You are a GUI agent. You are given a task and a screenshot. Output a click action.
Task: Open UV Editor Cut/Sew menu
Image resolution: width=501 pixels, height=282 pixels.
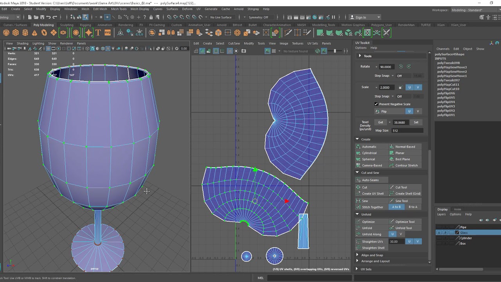[234, 43]
